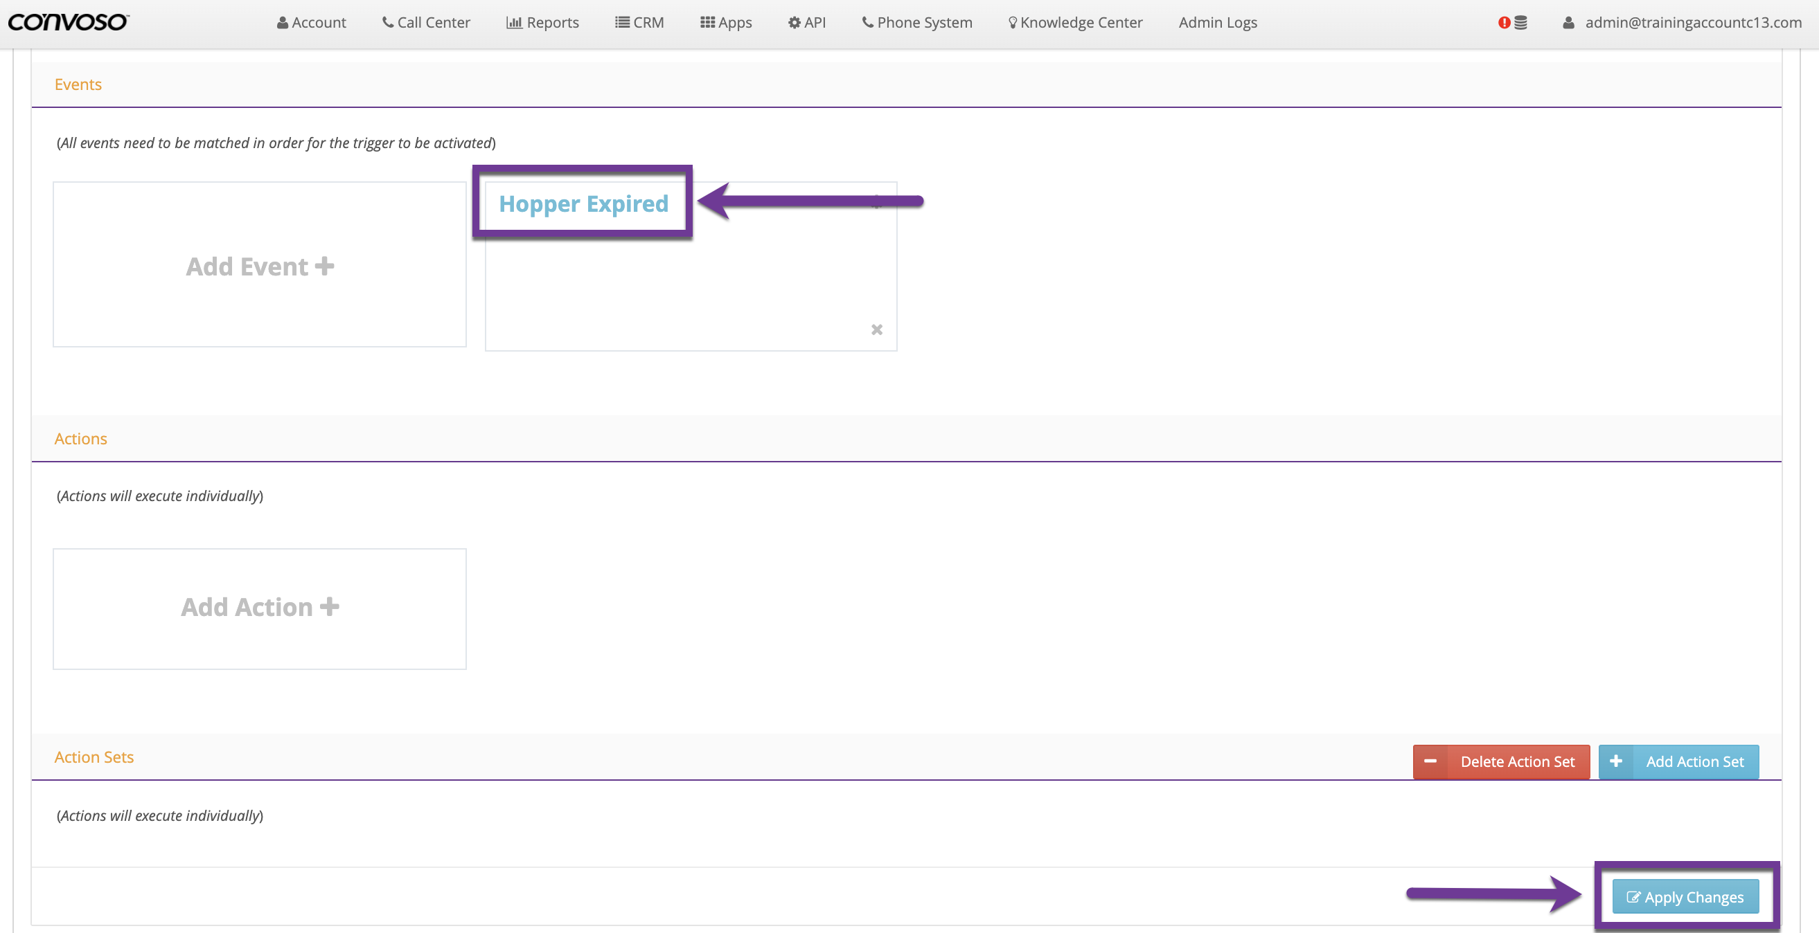Click the minus icon on Delete Action Set
The width and height of the screenshot is (1819, 933).
[x=1430, y=761]
